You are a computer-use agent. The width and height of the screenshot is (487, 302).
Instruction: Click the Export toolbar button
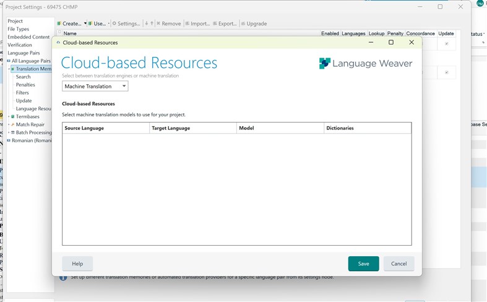225,24
